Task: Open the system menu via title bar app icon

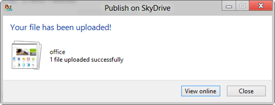Action: [8, 8]
